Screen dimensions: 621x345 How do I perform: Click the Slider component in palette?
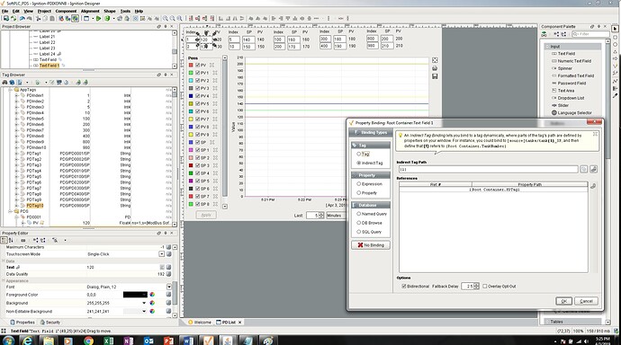(562, 105)
